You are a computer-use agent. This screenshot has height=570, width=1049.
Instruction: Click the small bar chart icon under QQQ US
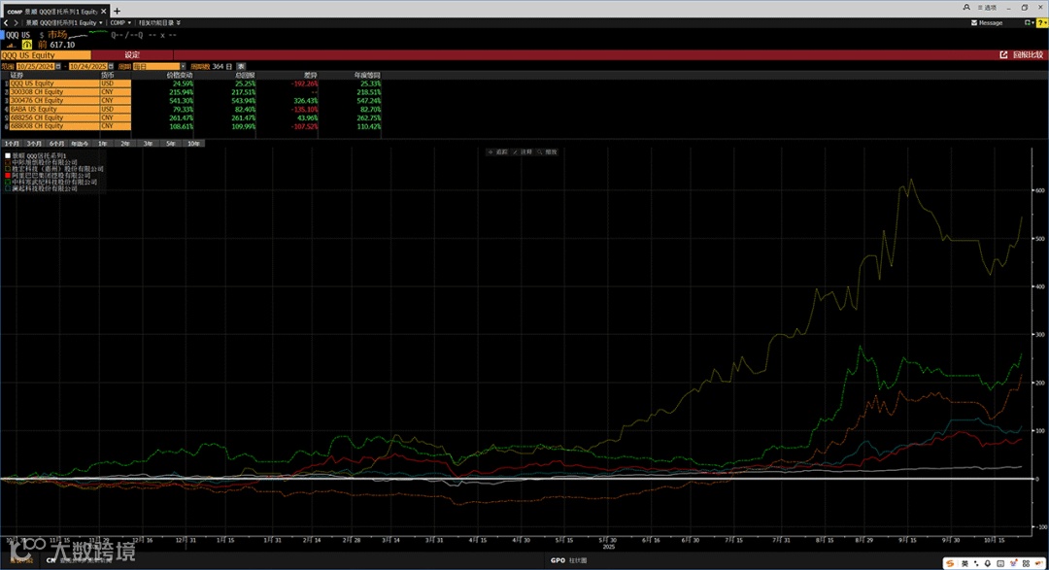tap(12, 45)
